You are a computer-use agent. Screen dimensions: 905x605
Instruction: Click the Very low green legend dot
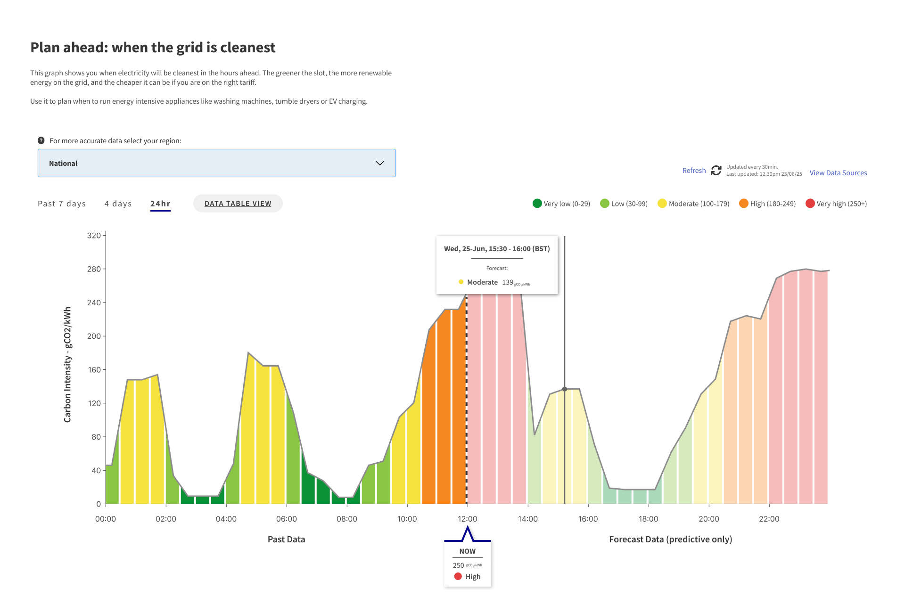pos(537,204)
